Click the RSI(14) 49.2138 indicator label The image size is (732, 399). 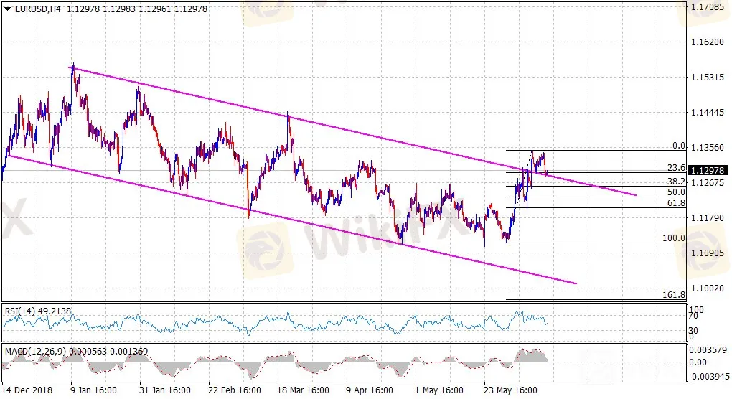[38, 311]
